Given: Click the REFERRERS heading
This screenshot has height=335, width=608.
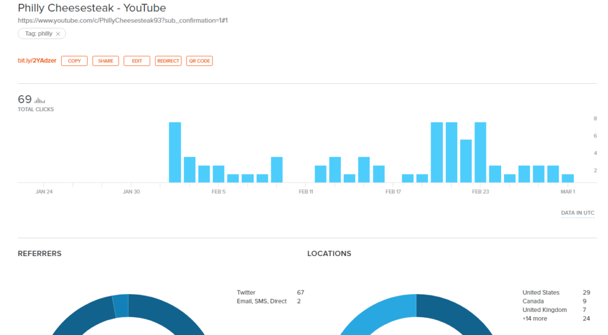Looking at the screenshot, I should click(40, 254).
